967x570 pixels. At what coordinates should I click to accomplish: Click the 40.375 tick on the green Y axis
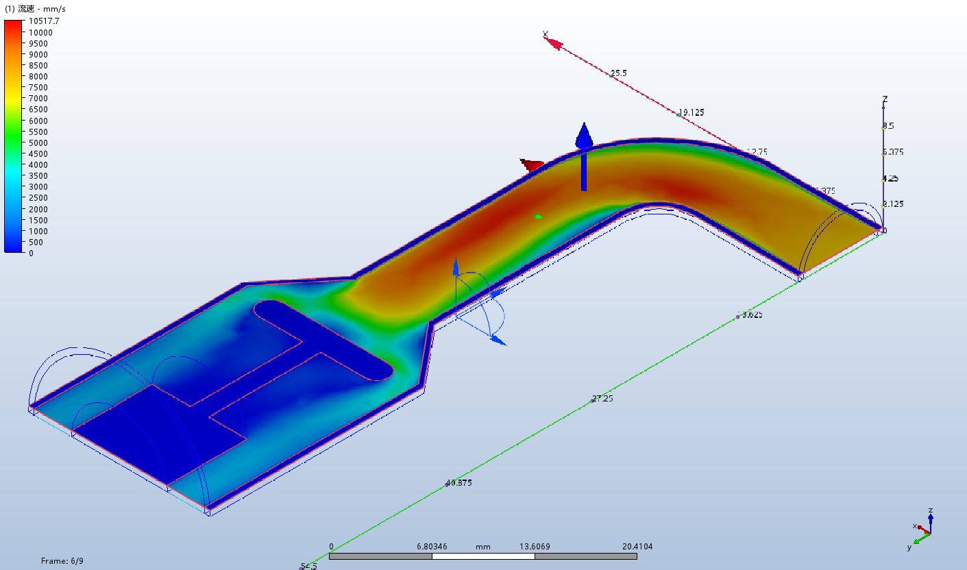coord(459,483)
